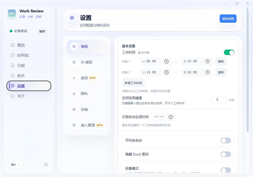
Task: Click the home icon beside 概览
Action: [x=13, y=45]
